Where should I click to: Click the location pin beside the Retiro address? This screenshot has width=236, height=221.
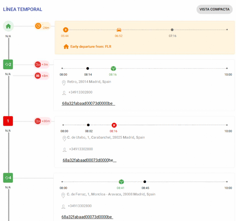[x=64, y=82]
